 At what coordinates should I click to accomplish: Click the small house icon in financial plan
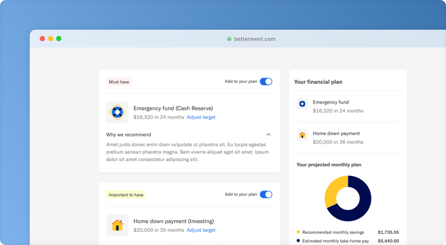[302, 135]
